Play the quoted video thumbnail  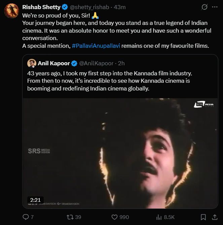[x=120, y=153]
